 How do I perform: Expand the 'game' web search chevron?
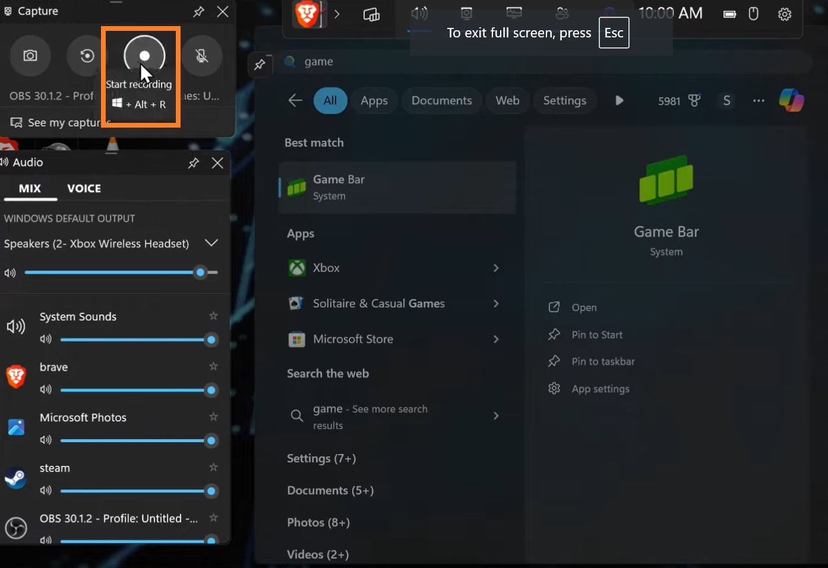496,415
